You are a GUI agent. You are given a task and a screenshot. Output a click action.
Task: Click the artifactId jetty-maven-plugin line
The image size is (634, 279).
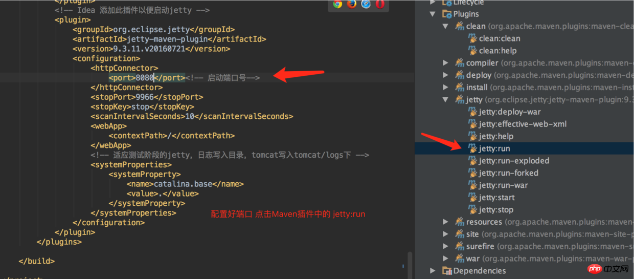click(169, 39)
